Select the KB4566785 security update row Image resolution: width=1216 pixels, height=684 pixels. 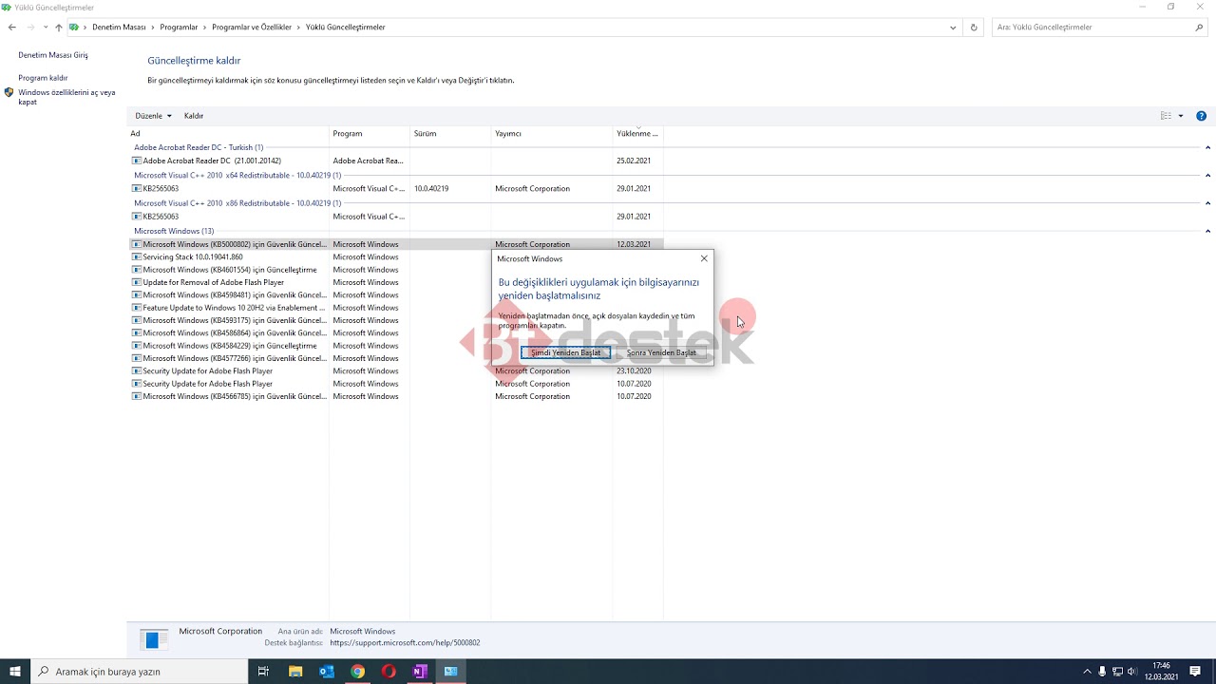(x=395, y=396)
